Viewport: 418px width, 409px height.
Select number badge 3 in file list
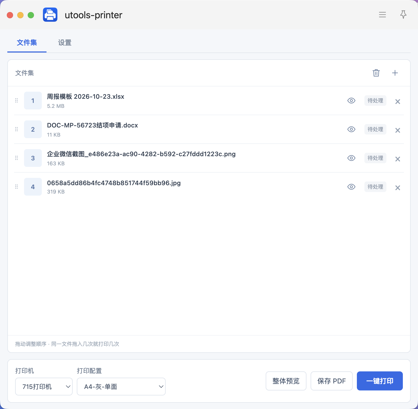[33, 158]
